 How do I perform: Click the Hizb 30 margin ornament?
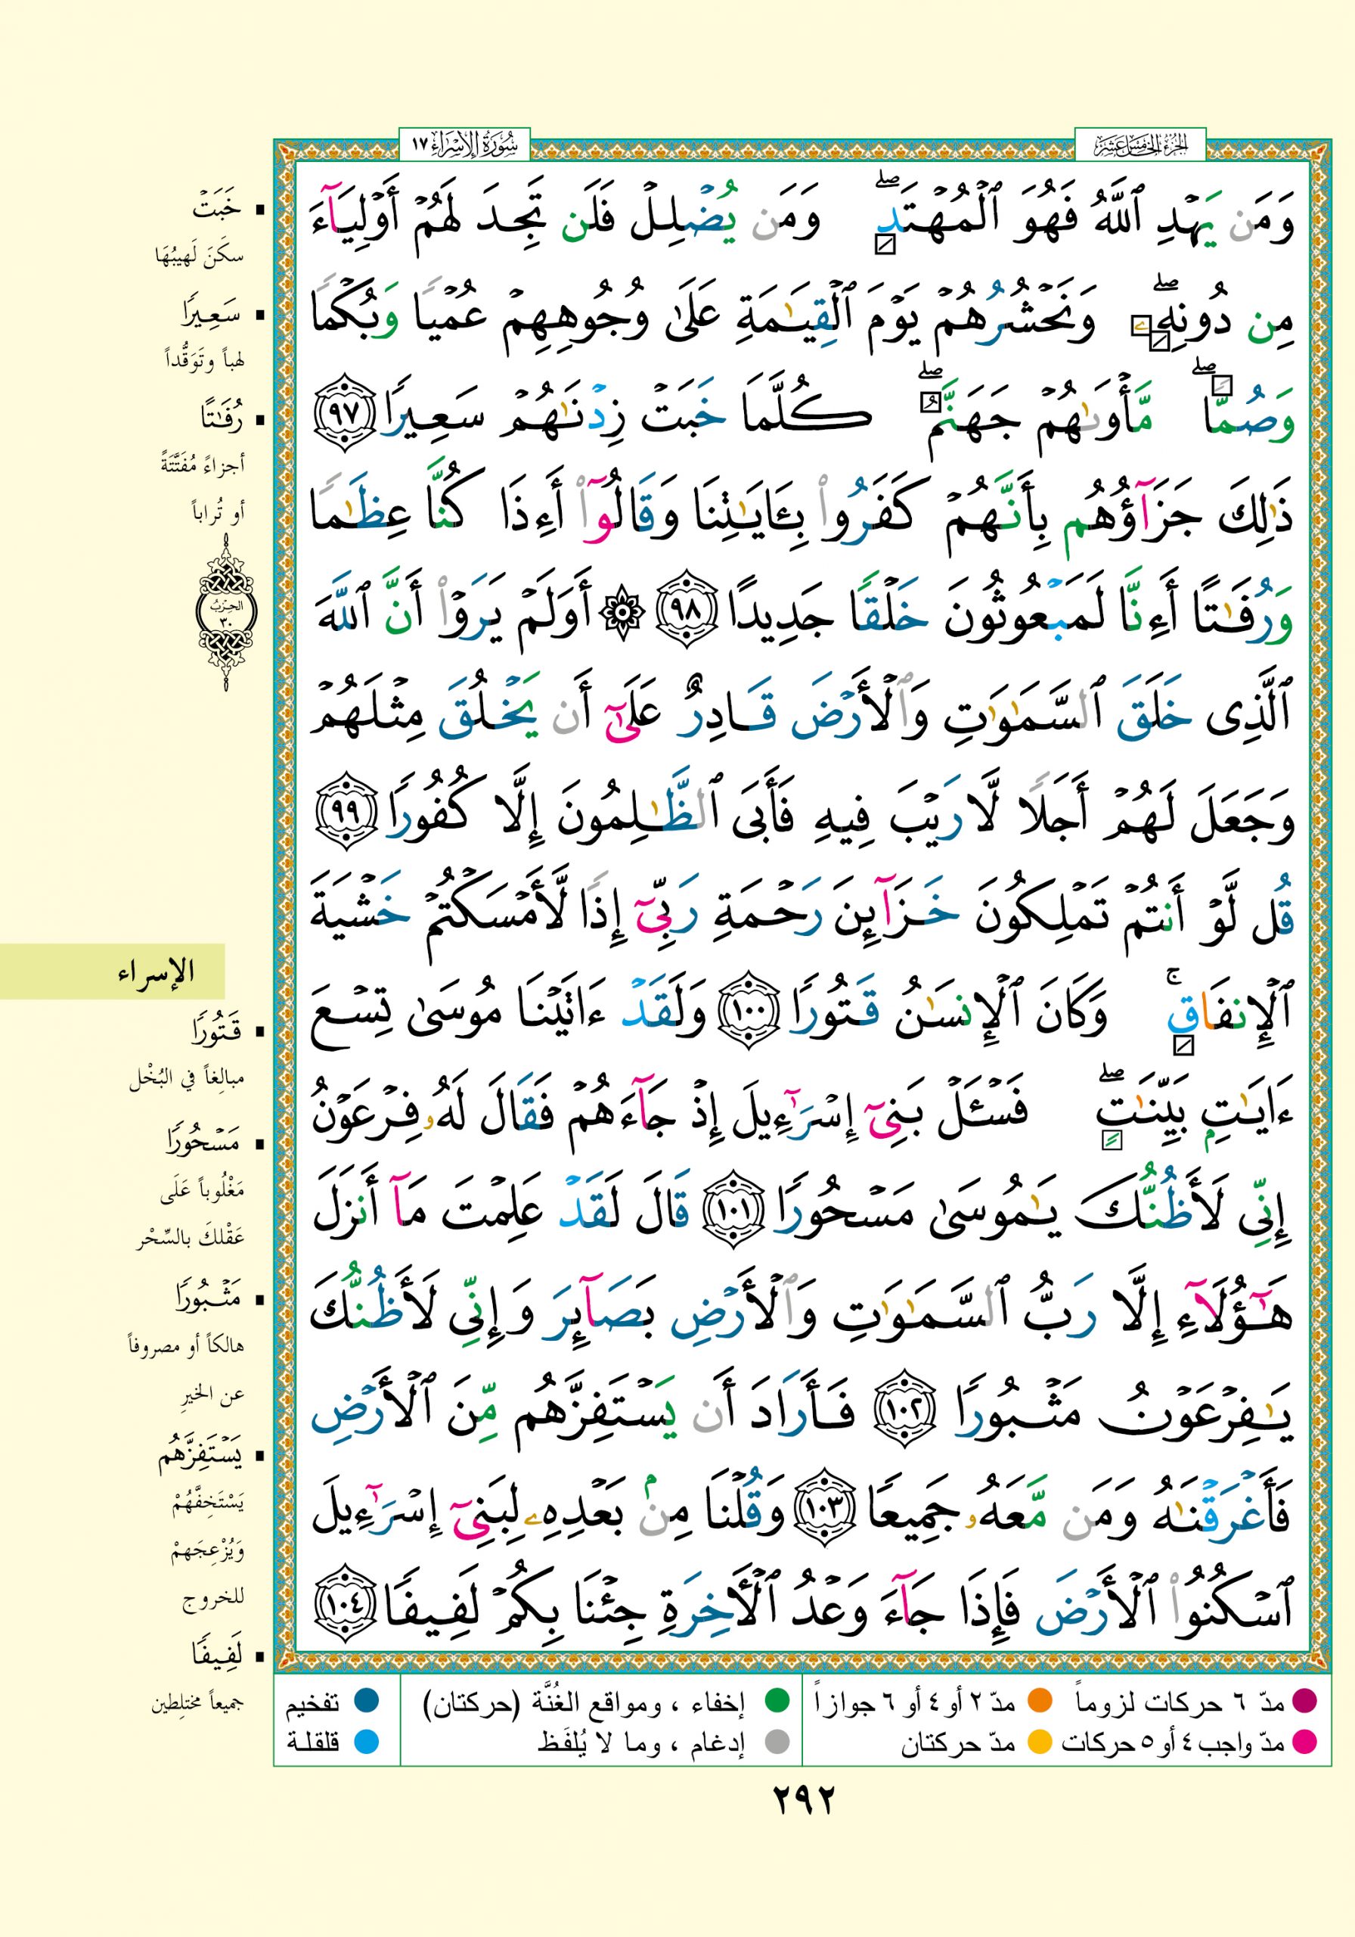(x=226, y=614)
